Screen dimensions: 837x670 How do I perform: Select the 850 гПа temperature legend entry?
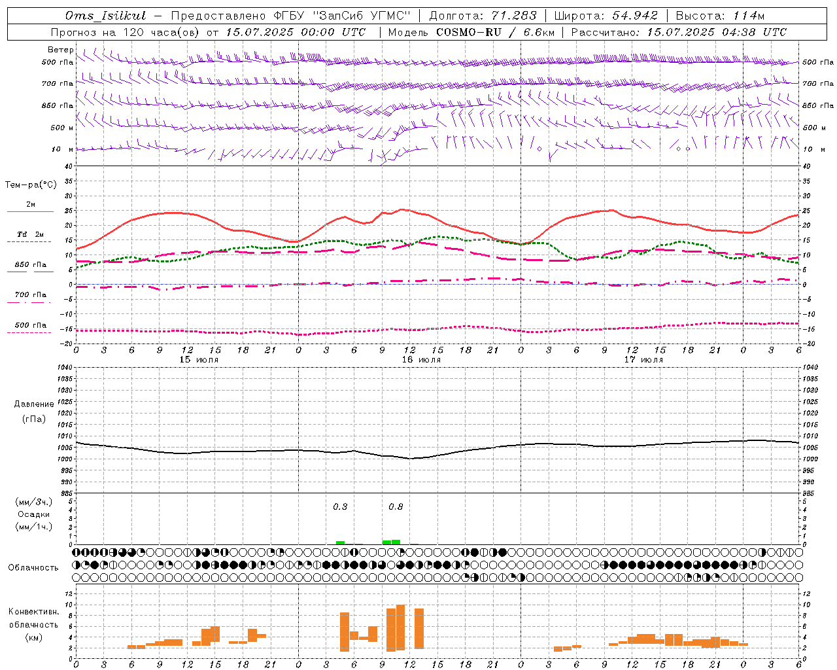(x=31, y=265)
